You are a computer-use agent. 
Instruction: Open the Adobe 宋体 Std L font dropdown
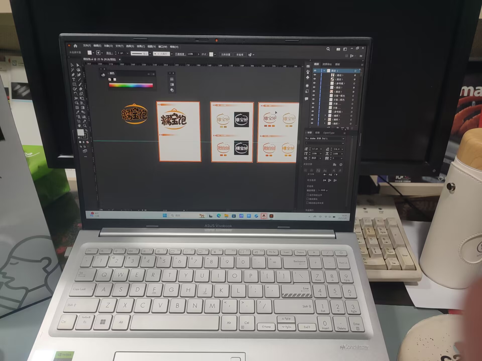click(343, 139)
